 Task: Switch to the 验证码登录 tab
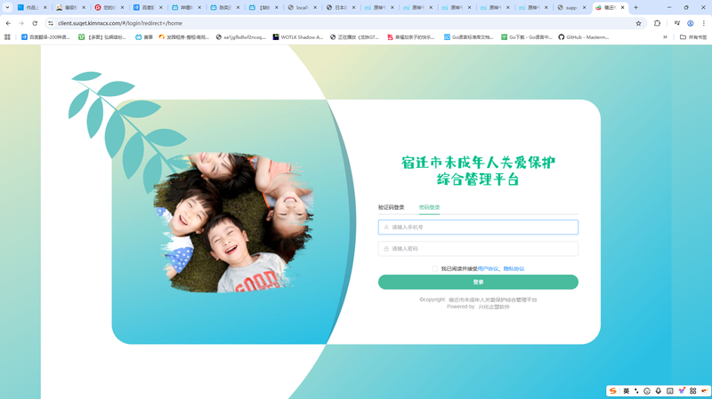coord(391,207)
